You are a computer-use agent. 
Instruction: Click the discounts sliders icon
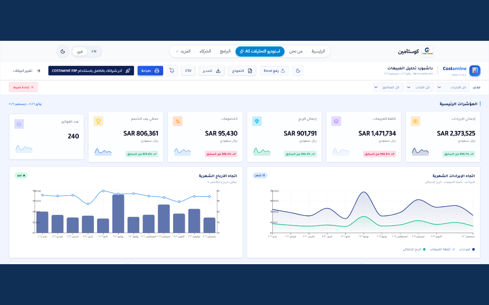(178, 121)
